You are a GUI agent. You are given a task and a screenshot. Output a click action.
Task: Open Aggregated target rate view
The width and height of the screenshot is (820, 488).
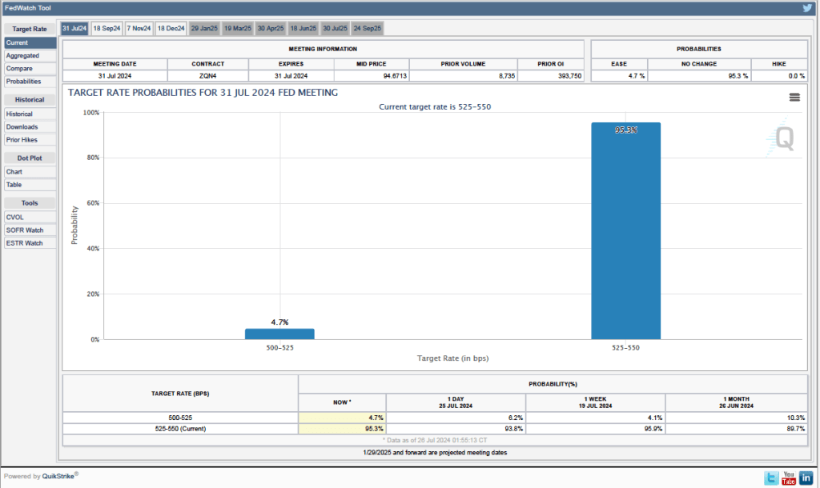tap(22, 56)
